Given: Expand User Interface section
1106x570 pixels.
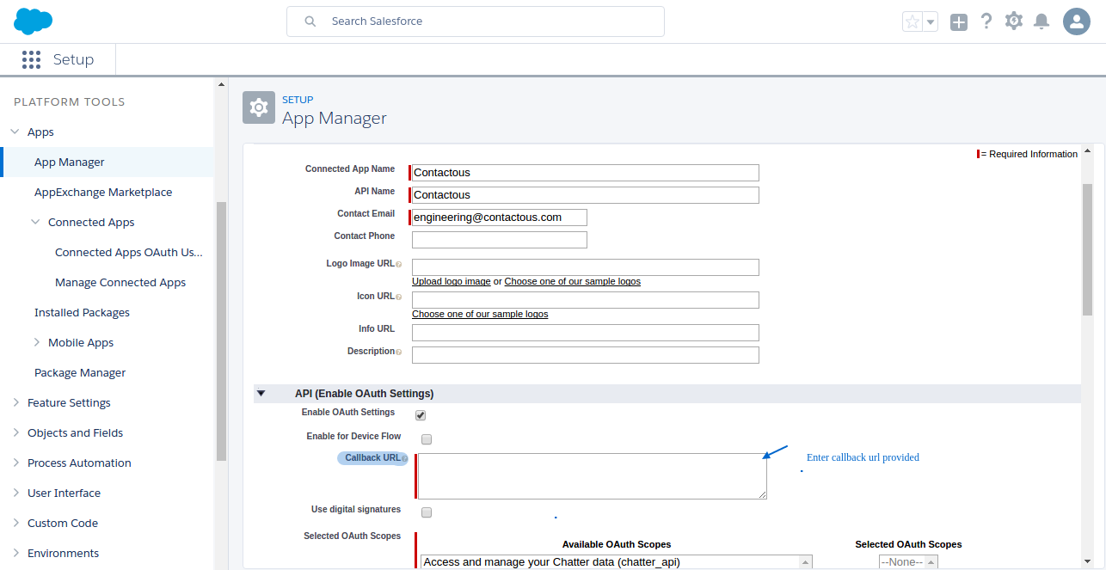Looking at the screenshot, I should click(15, 493).
